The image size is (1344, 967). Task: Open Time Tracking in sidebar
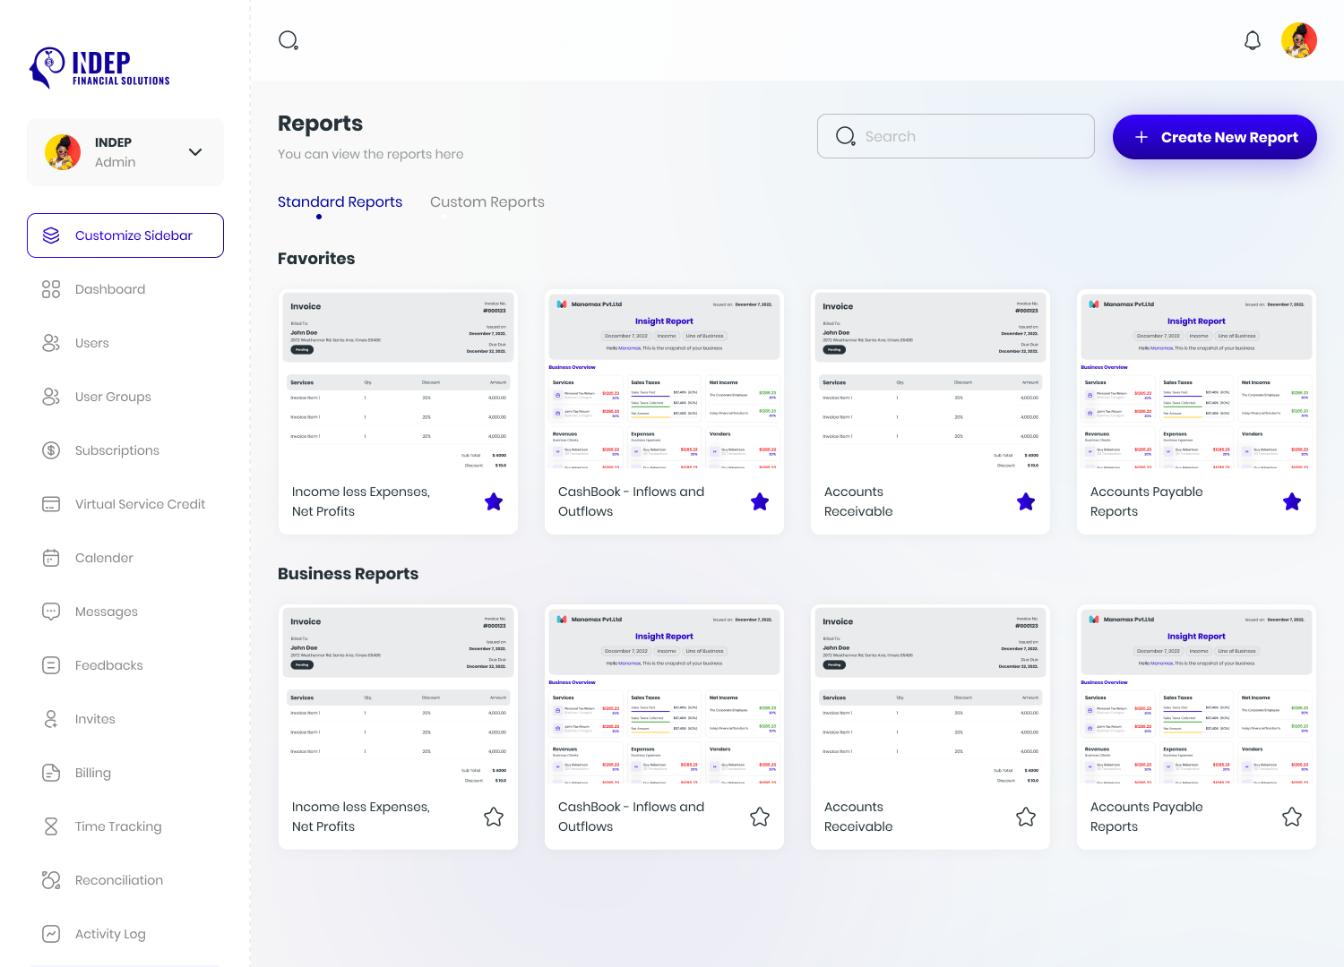pyautogui.click(x=118, y=826)
